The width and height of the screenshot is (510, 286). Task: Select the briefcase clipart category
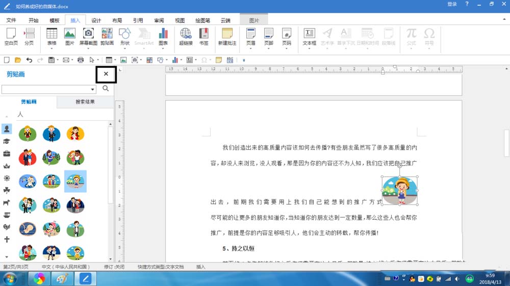point(7,153)
